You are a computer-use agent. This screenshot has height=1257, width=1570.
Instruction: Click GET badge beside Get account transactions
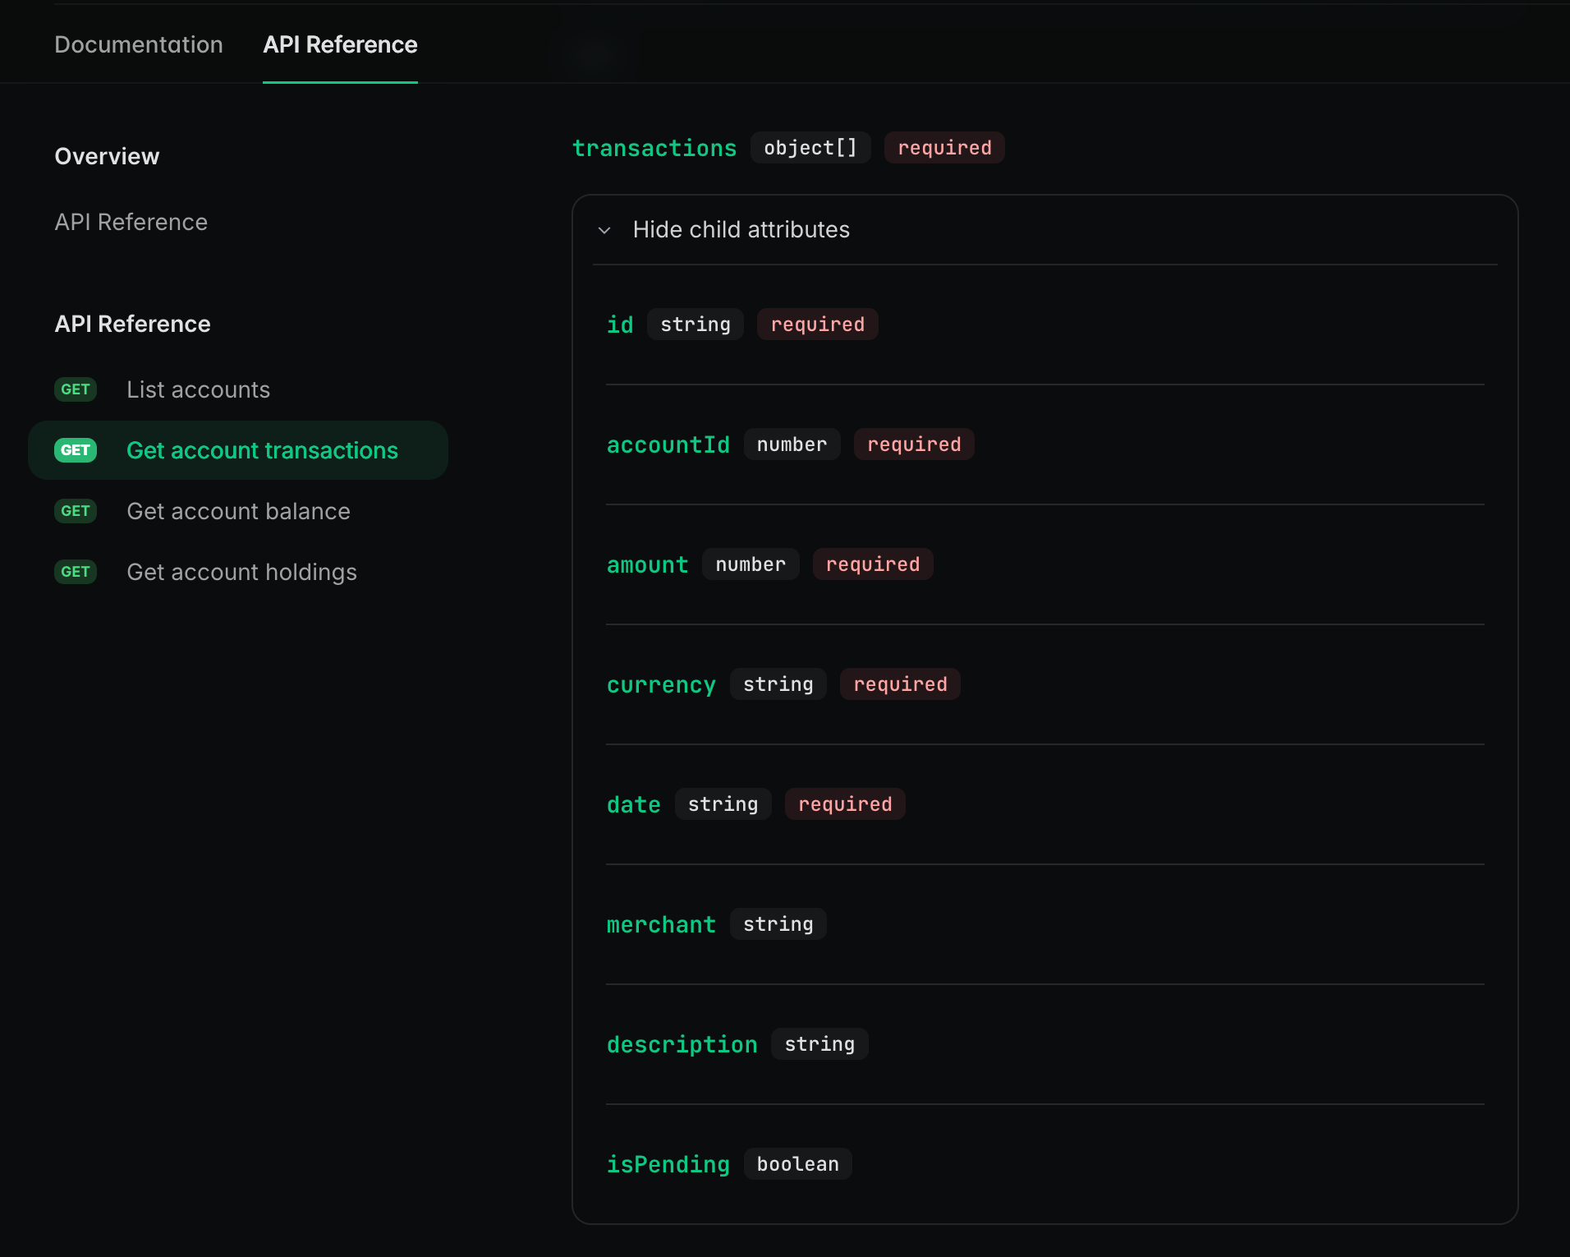tap(76, 450)
